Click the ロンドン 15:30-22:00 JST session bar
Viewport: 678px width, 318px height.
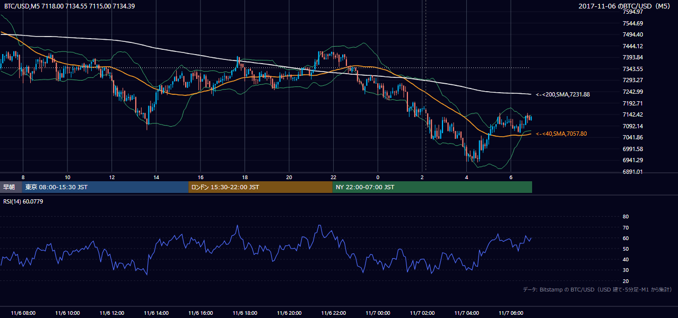click(x=260, y=187)
